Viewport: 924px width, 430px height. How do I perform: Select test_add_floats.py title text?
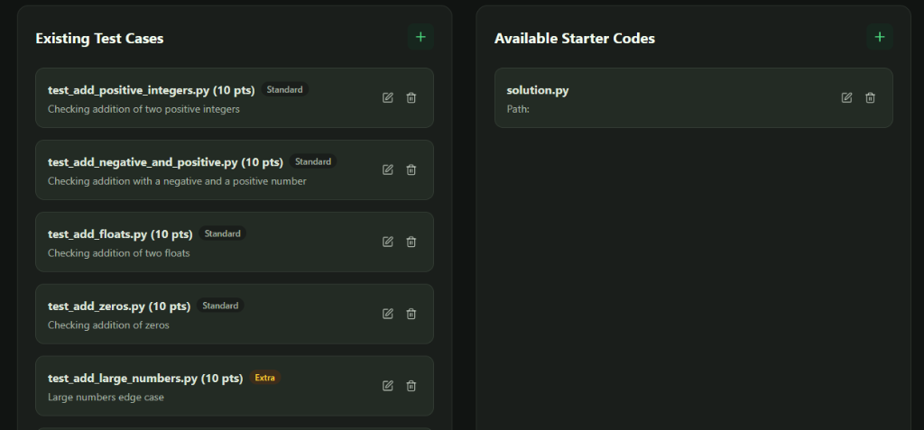120,233
